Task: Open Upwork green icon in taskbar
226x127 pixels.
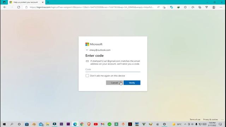Action: pyautogui.click(x=109, y=124)
